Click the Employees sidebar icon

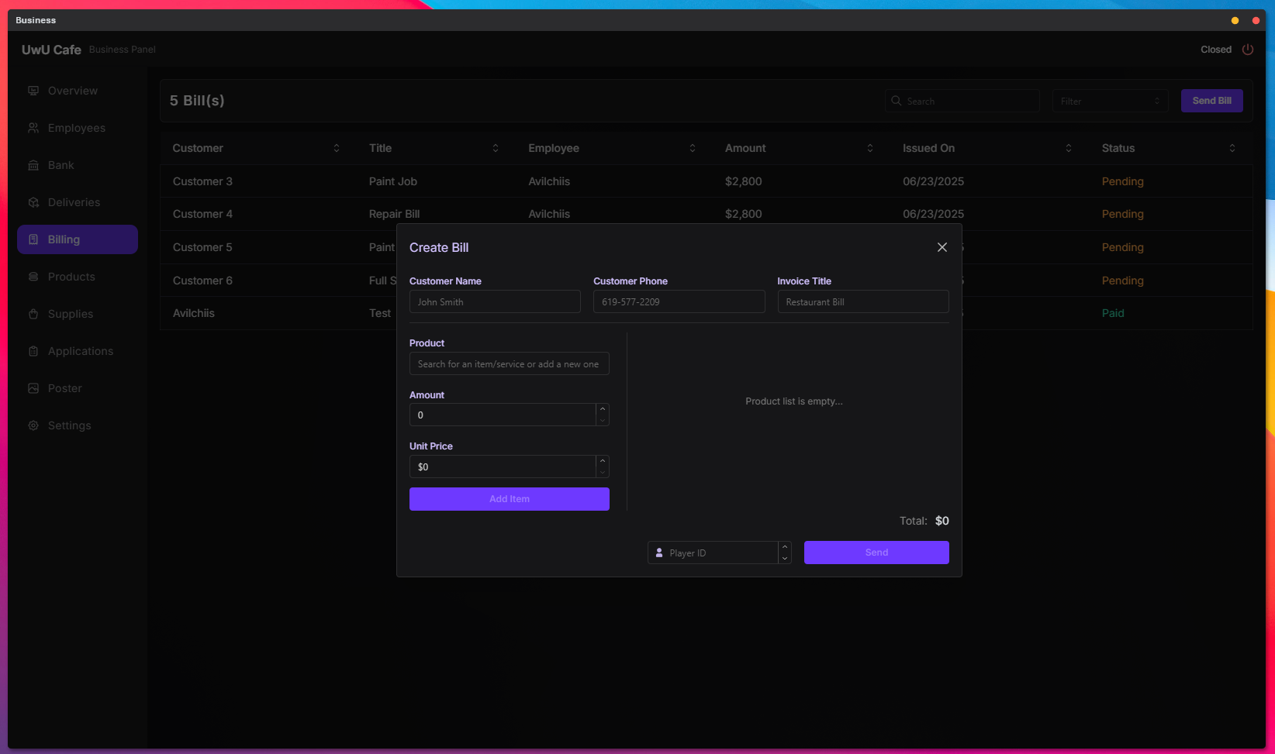pos(33,128)
